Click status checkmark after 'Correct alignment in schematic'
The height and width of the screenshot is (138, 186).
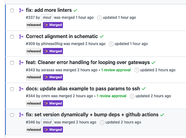click(x=102, y=37)
